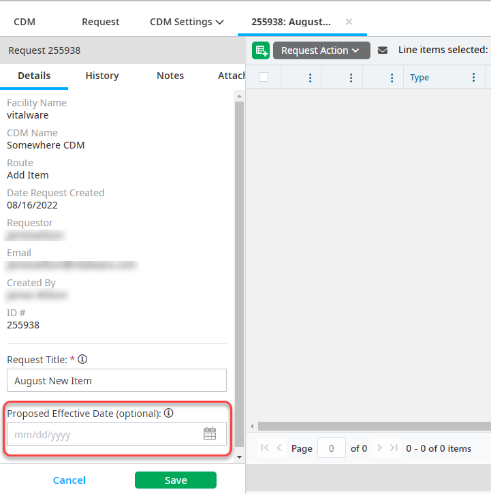Open the Notes tab

point(170,76)
